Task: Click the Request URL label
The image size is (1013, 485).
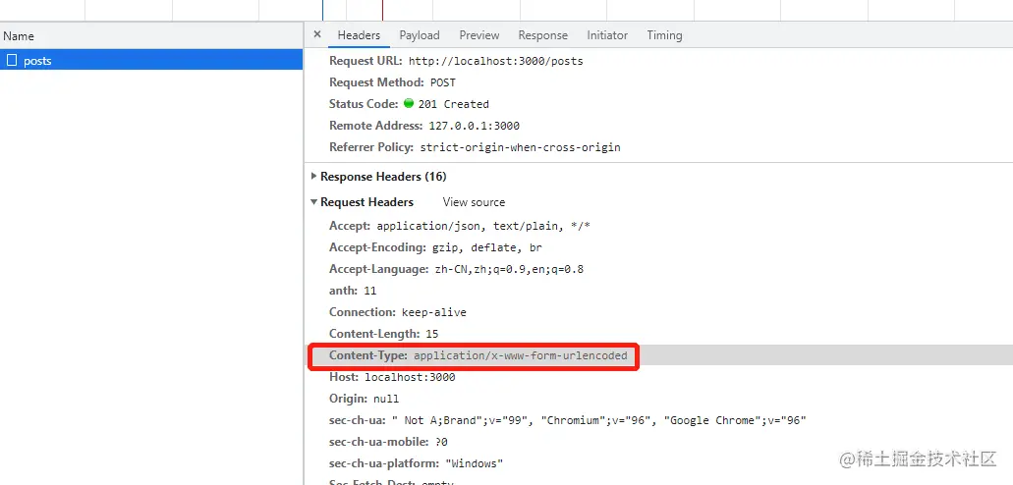Action: click(x=366, y=61)
